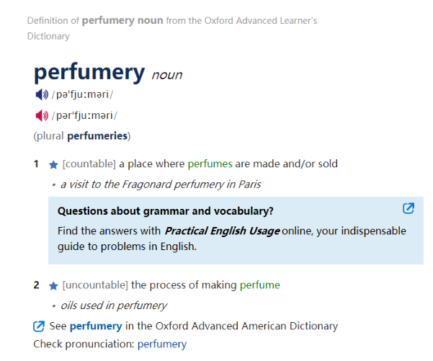Open the 'Practical English Usage' link
This screenshot has height=361, width=433.
coord(222,231)
